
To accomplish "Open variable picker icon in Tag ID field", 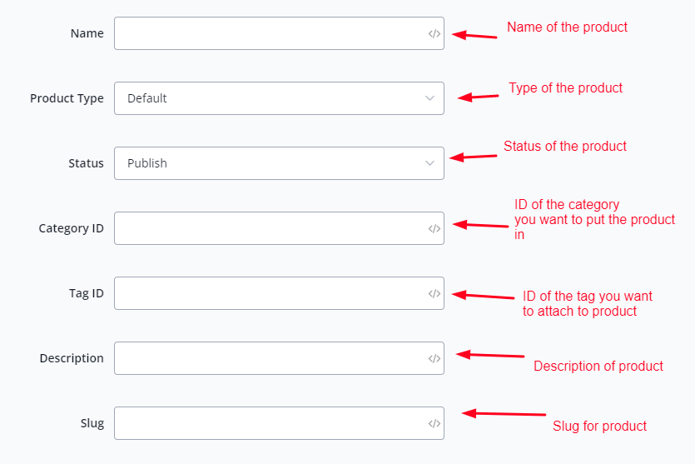I will 434,293.
